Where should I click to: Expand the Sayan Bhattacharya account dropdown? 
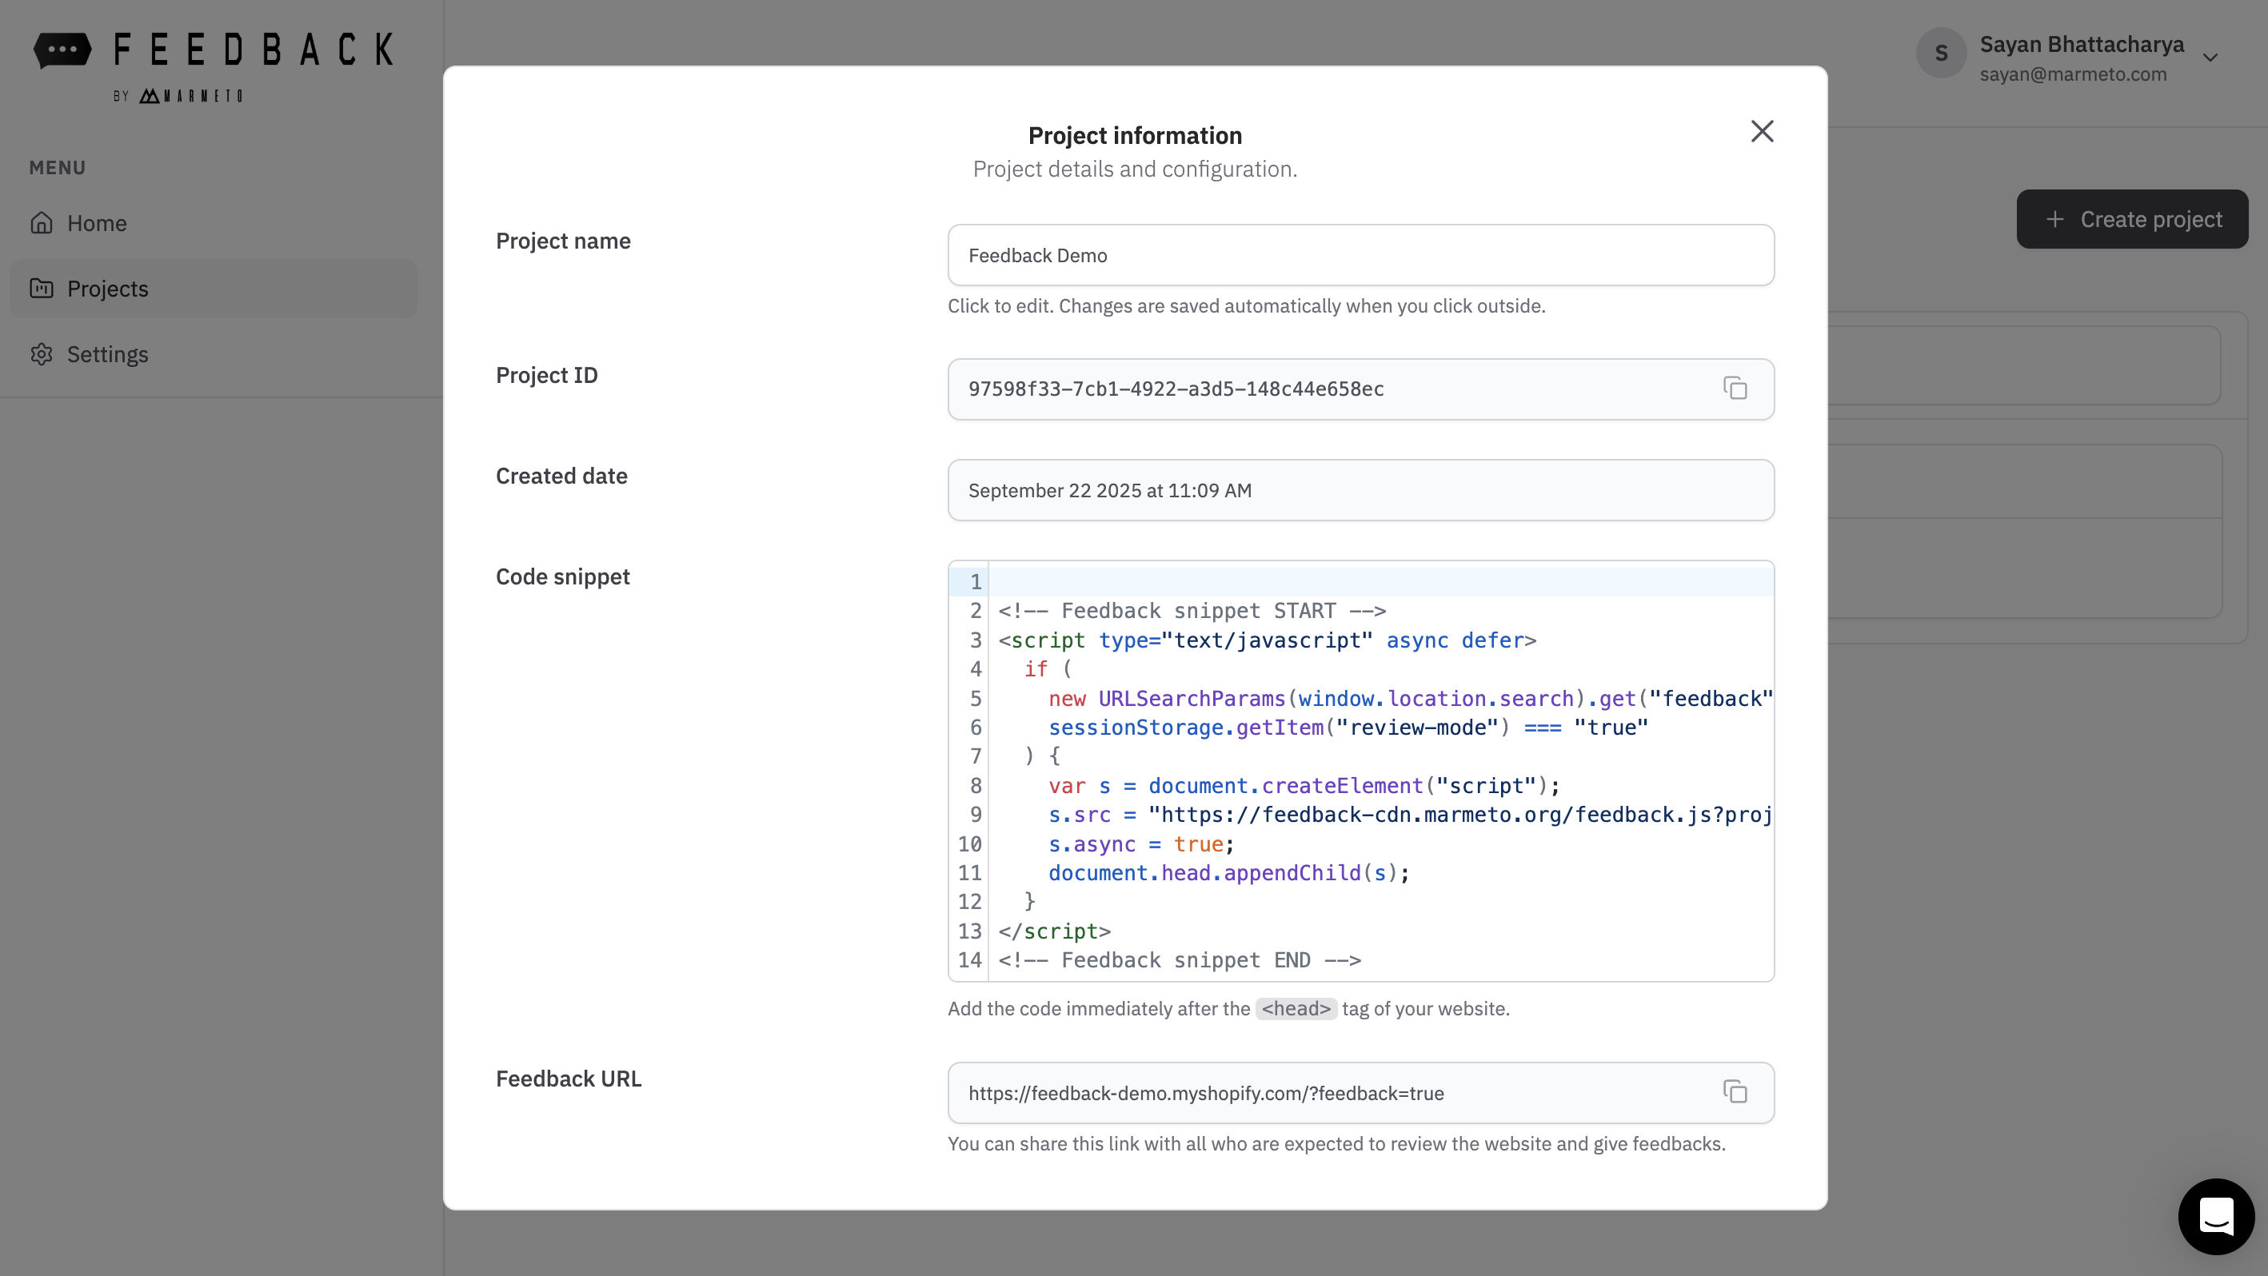click(2210, 58)
